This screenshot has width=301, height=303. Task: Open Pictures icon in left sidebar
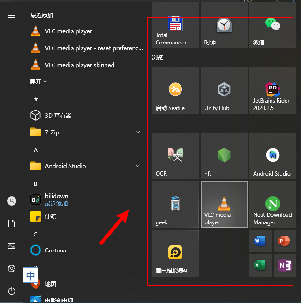pos(12,246)
